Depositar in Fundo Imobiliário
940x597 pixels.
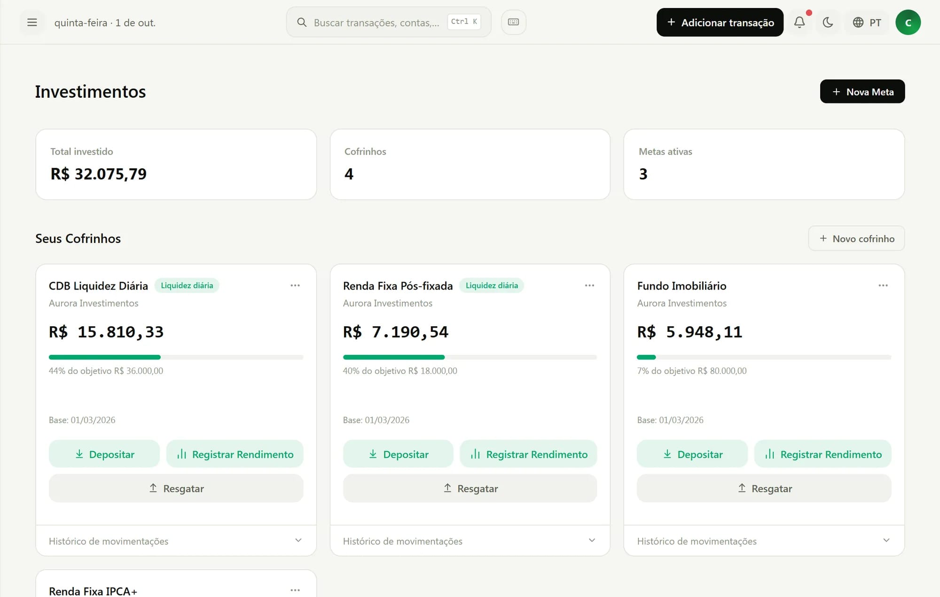692,454
